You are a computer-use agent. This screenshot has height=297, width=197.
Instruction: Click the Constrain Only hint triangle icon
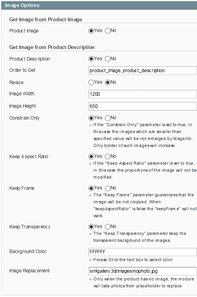(x=90, y=125)
